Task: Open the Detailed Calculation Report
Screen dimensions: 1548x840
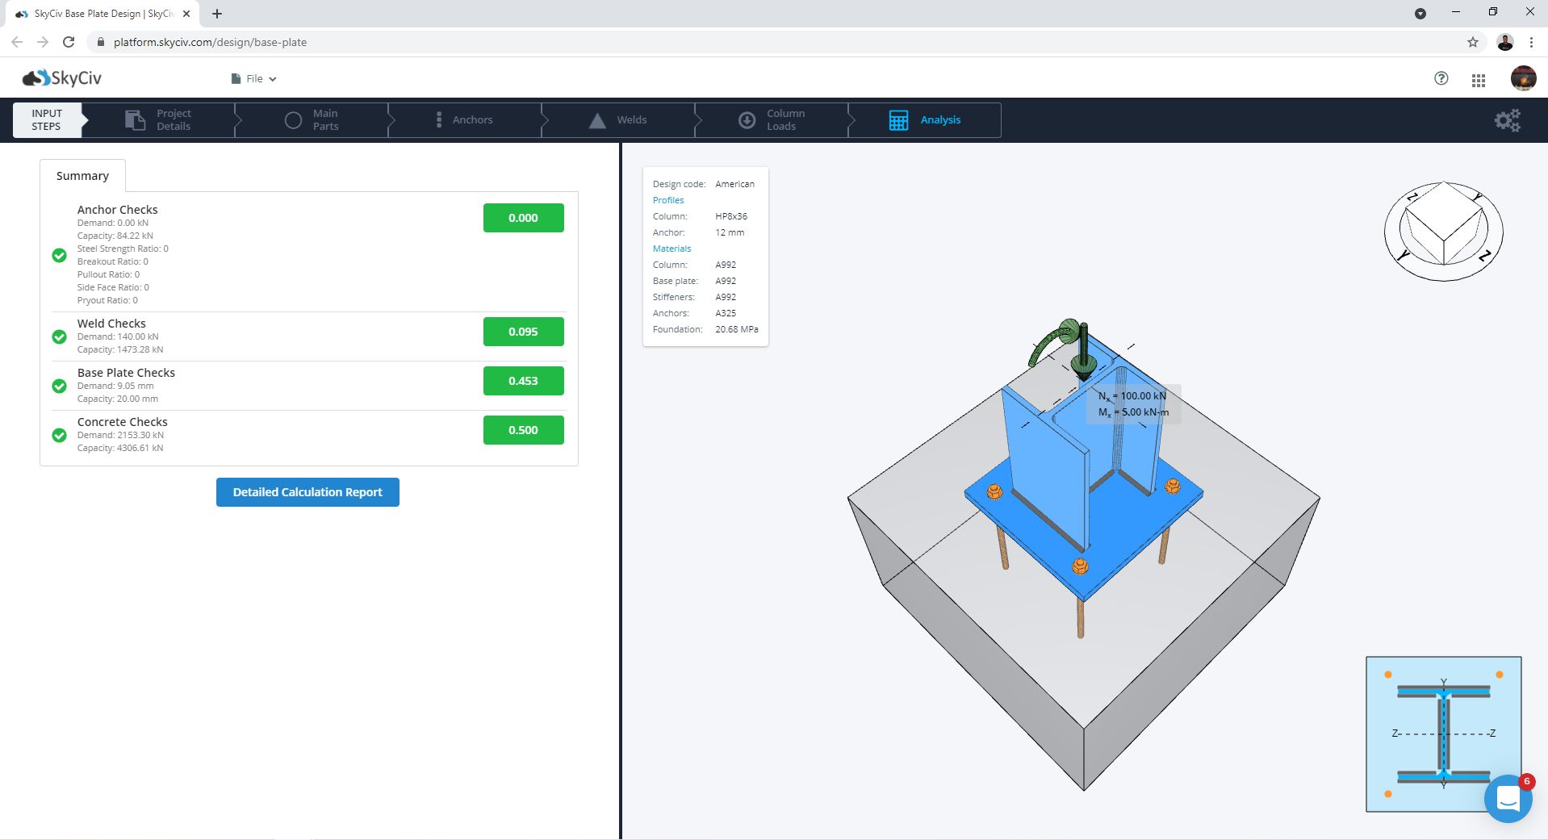Action: point(308,492)
